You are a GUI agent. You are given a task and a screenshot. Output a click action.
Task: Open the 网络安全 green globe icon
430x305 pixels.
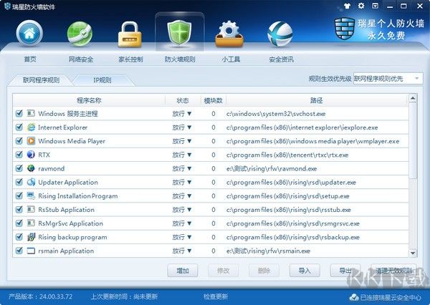click(80, 34)
